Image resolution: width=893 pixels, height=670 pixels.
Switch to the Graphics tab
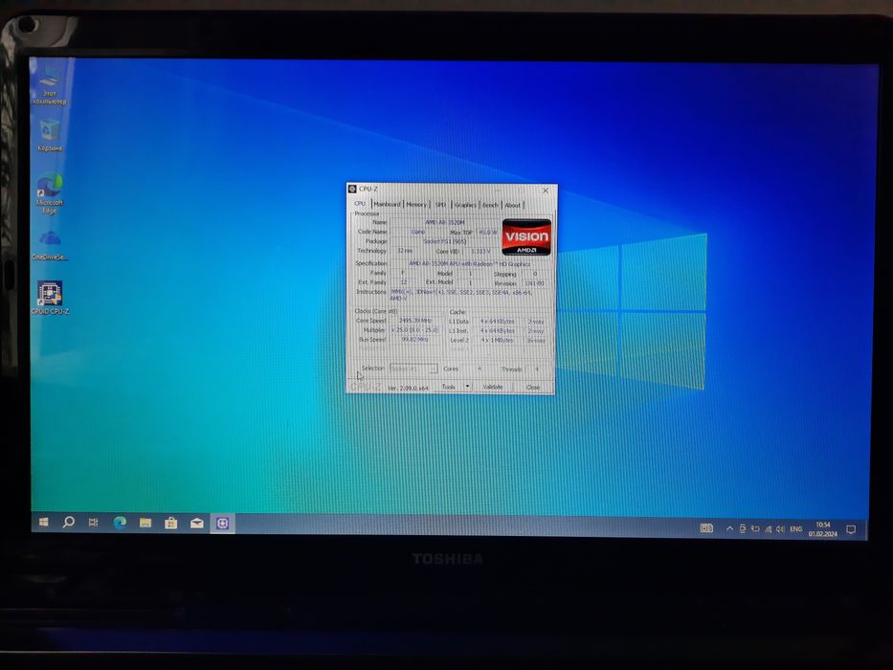click(x=465, y=205)
